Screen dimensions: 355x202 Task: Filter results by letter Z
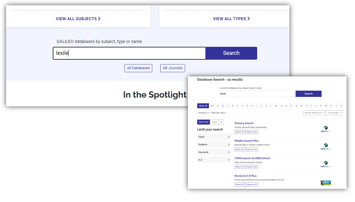pos(341,106)
